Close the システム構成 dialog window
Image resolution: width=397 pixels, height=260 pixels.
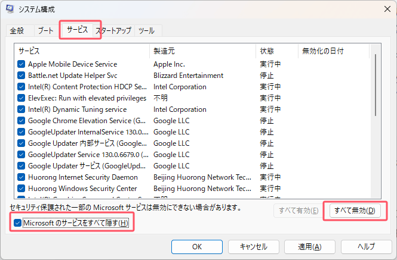click(x=387, y=9)
